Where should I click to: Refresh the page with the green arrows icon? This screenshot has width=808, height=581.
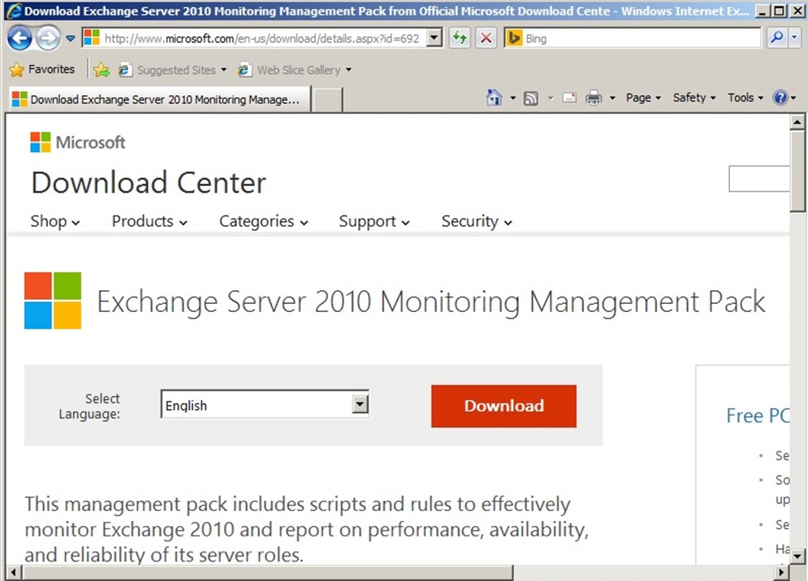pos(459,37)
